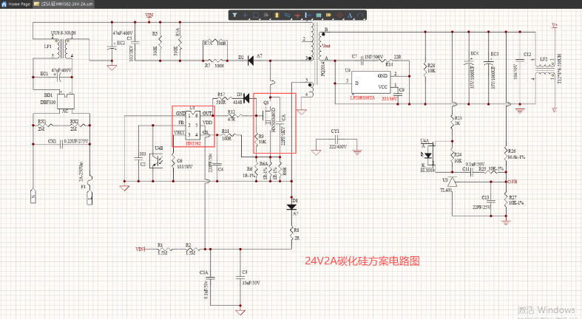The width and height of the screenshot is (582, 319).
Task: Click the C13 capacitor designator
Action: tap(485, 197)
